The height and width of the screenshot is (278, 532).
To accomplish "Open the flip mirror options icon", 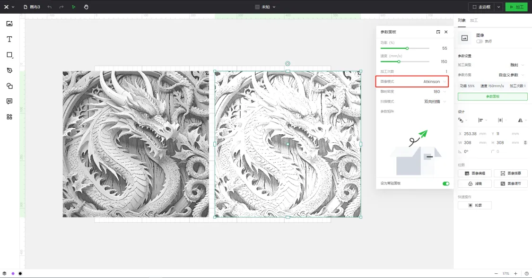I will pos(522,120).
